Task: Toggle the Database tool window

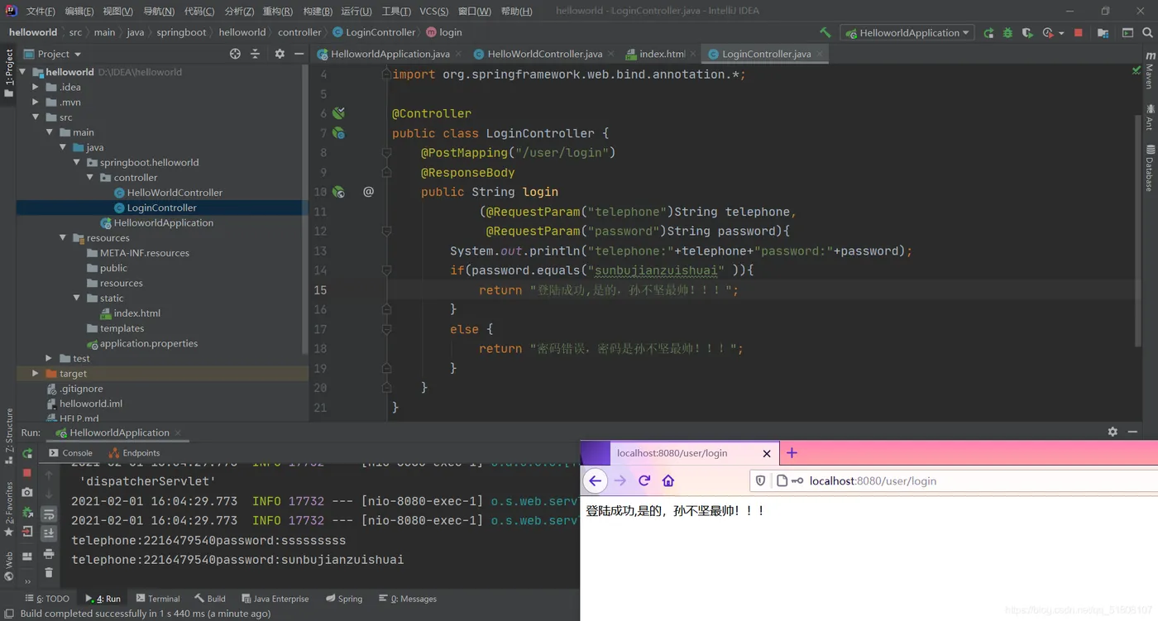Action: 1149,168
